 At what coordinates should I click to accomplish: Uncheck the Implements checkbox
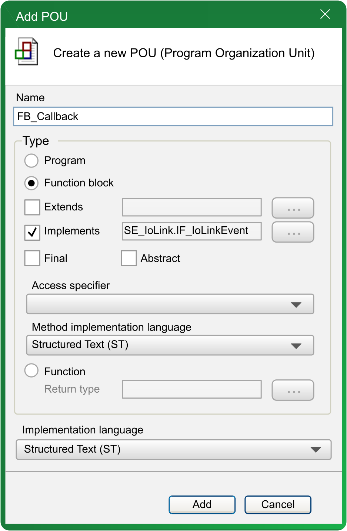point(32,233)
